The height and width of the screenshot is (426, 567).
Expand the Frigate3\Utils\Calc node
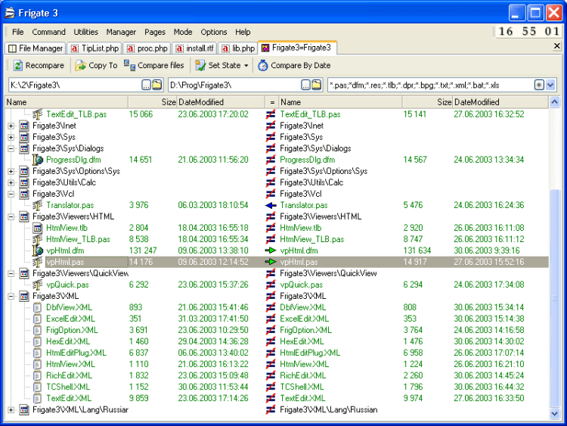(x=11, y=182)
